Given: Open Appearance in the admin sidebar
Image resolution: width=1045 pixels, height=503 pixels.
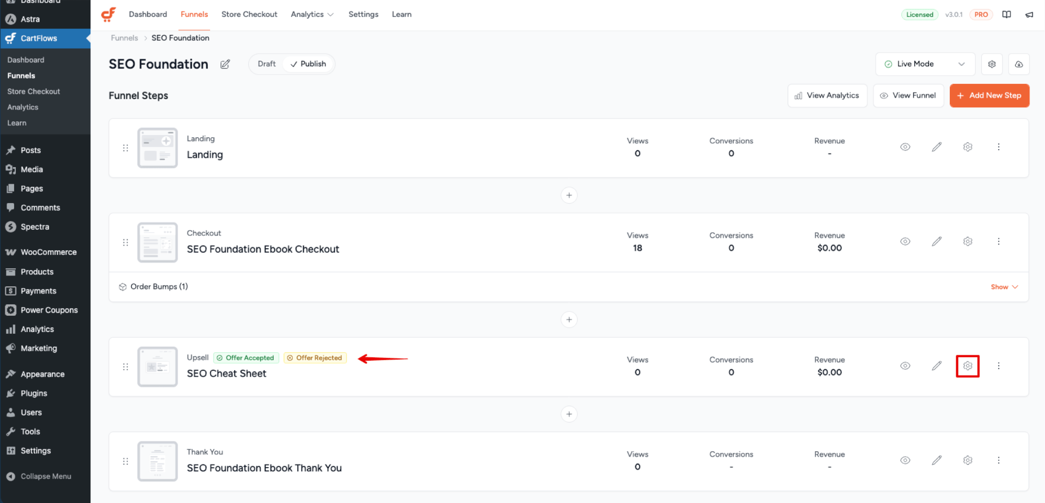Looking at the screenshot, I should pyautogui.click(x=45, y=375).
